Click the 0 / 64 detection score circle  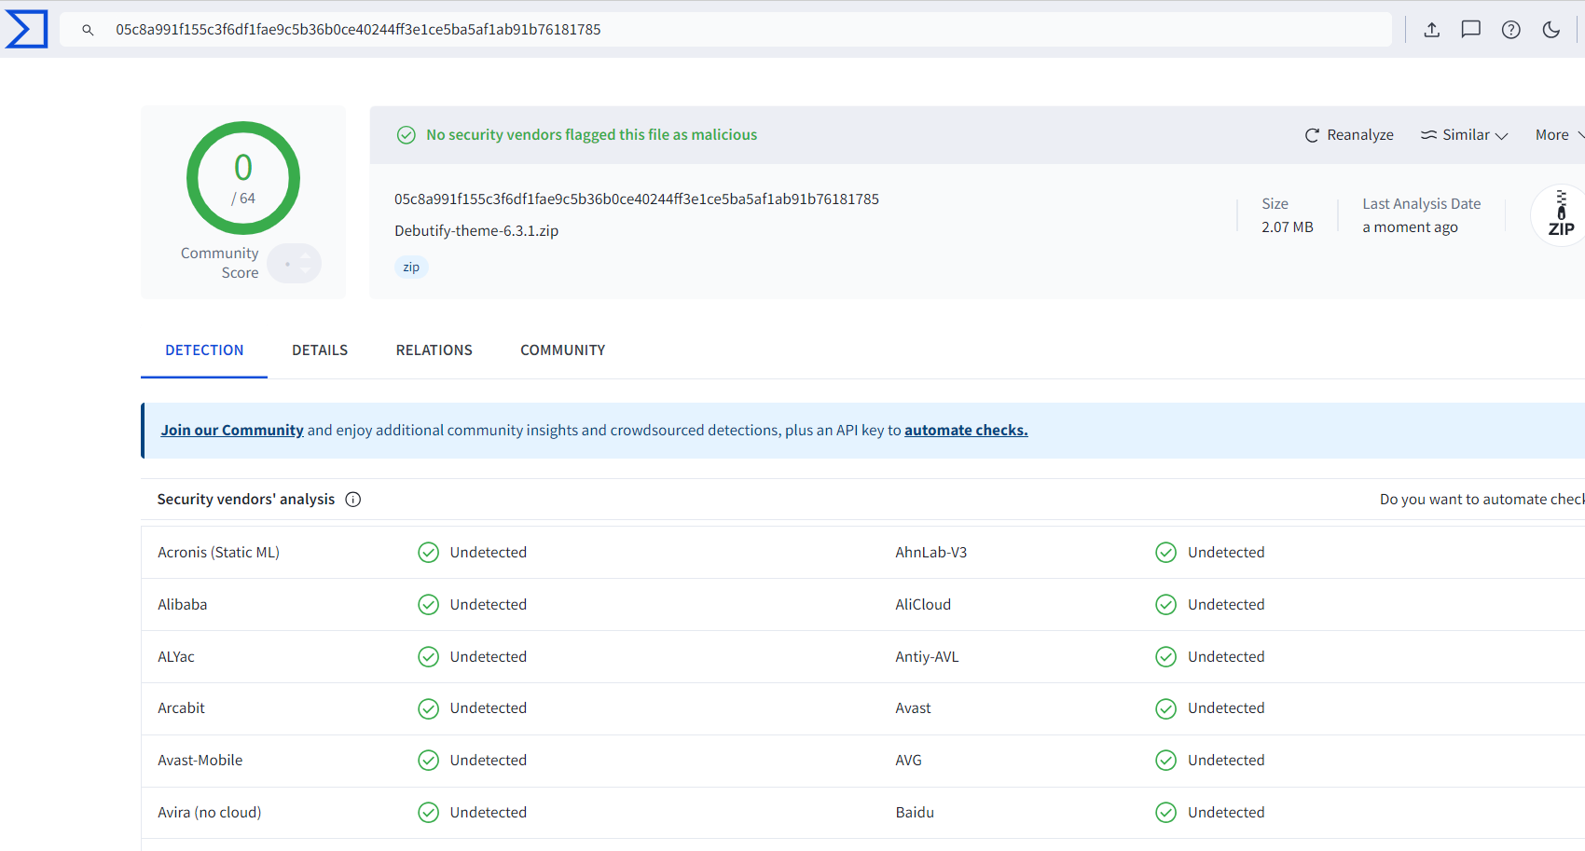(243, 178)
